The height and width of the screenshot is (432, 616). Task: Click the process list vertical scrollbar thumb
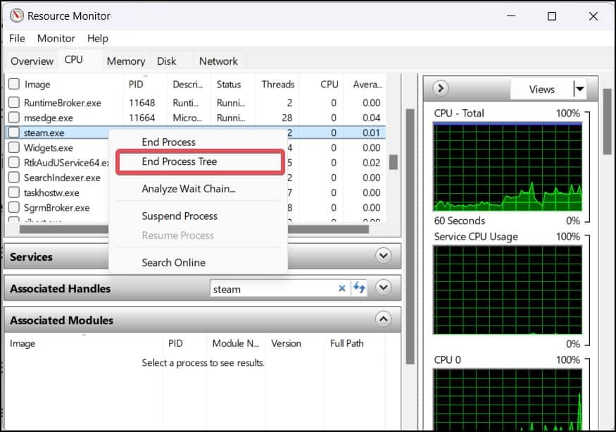click(394, 162)
